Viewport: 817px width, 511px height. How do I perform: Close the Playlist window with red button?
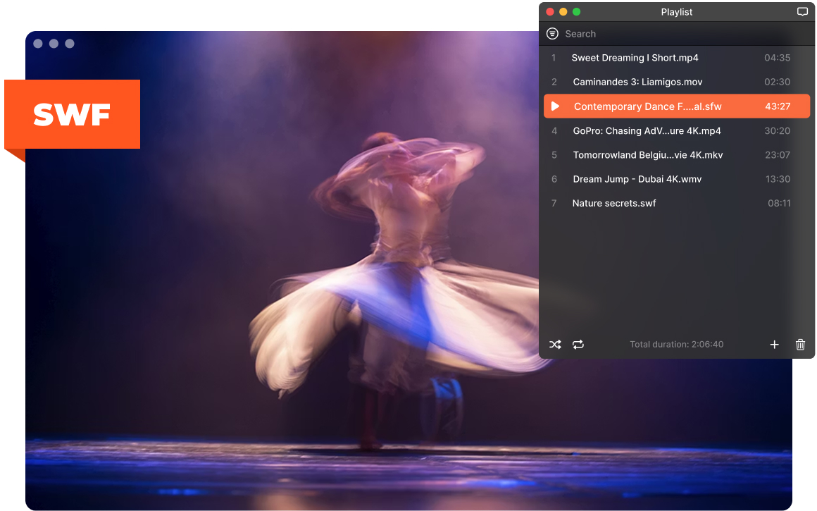pyautogui.click(x=549, y=12)
